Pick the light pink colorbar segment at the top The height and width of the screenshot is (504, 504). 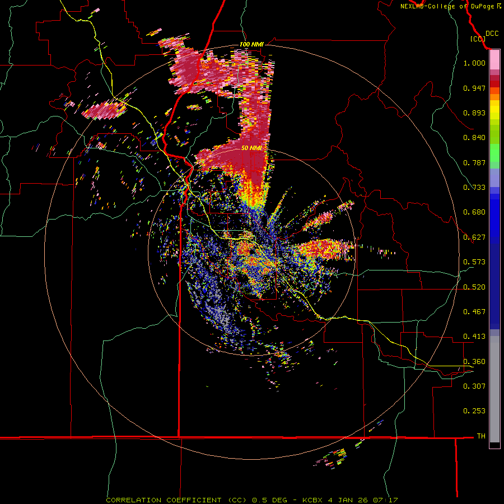coord(494,60)
